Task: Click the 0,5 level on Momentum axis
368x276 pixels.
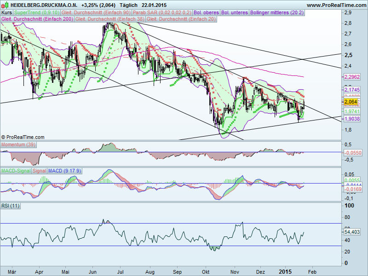Action: [348, 144]
